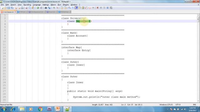Image resolution: width=200 pixels, height=112 pixels.
Task: Toggle the highlighted indent guide button
Action: pos(76,8)
